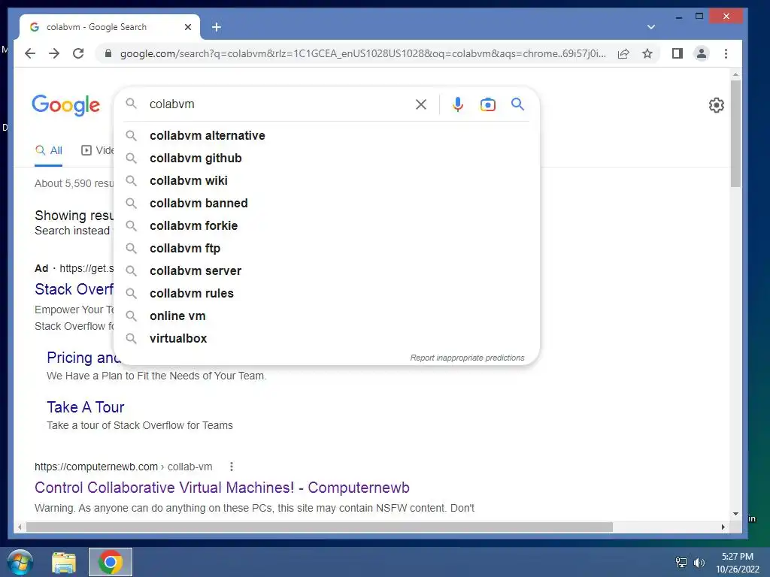Open the Stack Overflow ad headline
Screen dimensions: 770x577
pyautogui.click(x=74, y=289)
